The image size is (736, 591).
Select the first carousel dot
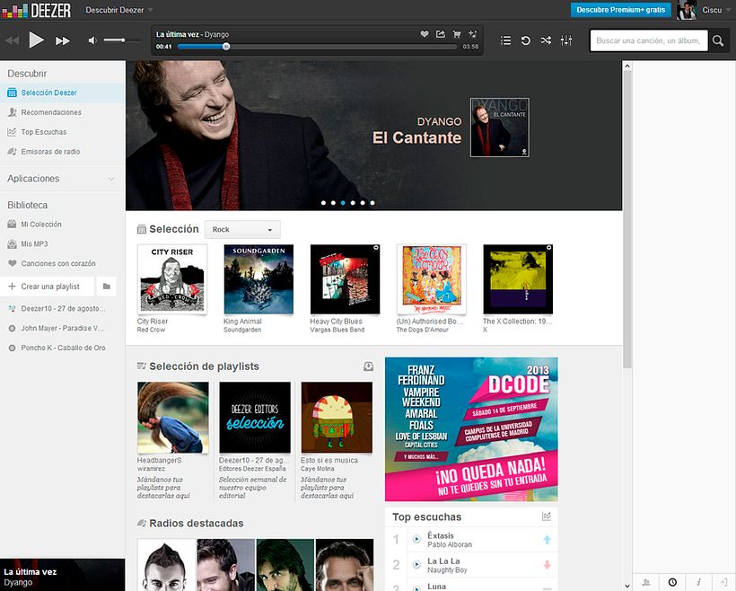click(323, 203)
